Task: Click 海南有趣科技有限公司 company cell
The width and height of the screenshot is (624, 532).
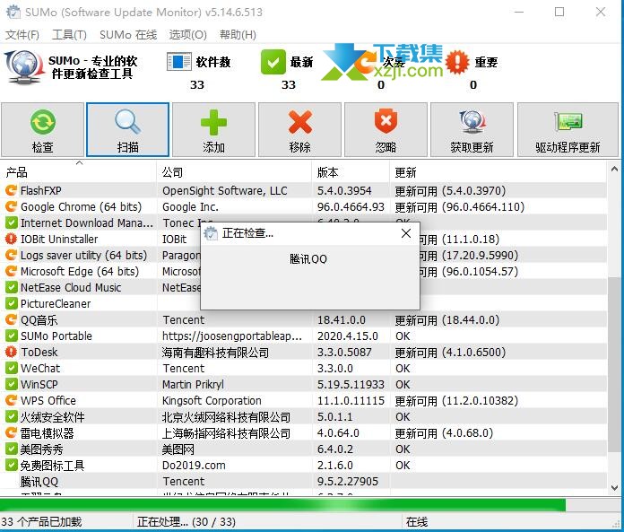Action: click(x=215, y=353)
